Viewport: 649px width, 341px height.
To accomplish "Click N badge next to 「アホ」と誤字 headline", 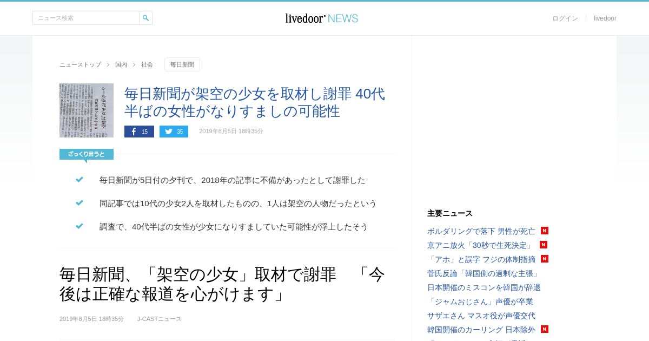I will [545, 259].
